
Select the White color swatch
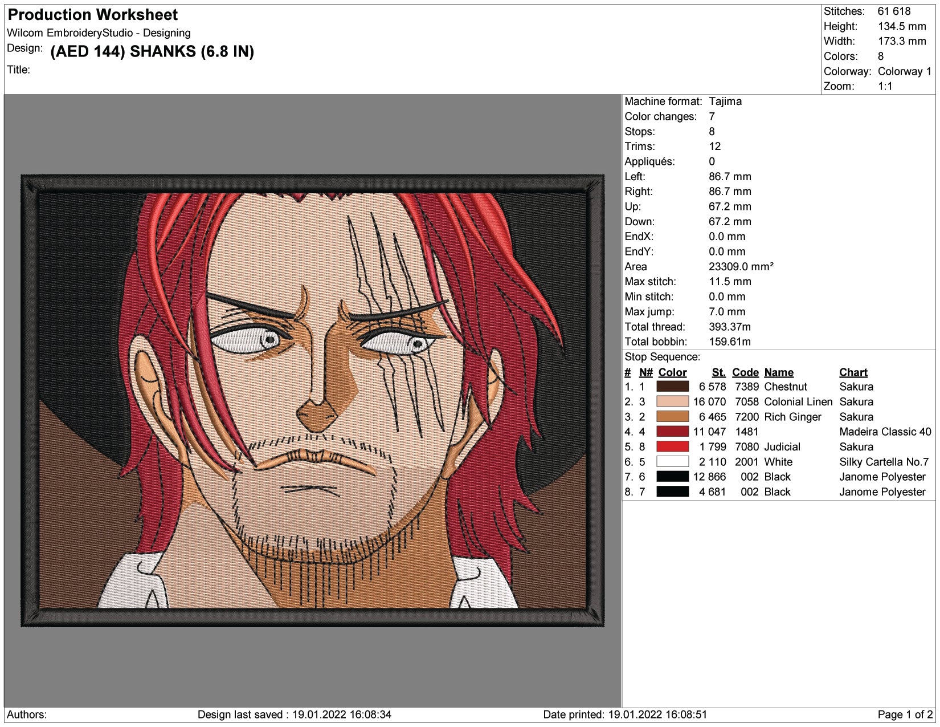click(672, 462)
